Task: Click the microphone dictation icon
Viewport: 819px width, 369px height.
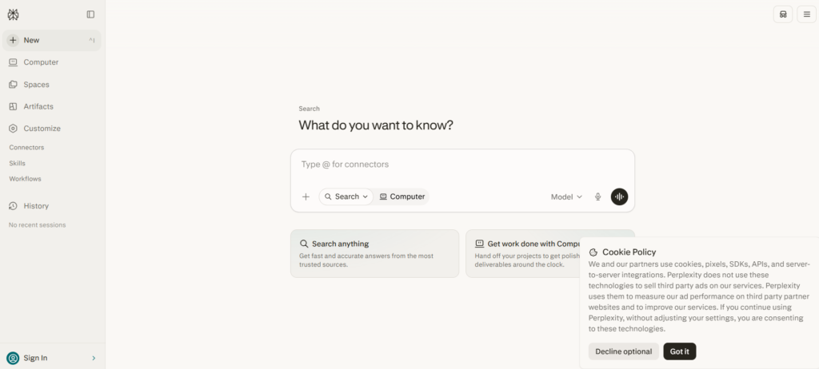Action: pyautogui.click(x=598, y=196)
